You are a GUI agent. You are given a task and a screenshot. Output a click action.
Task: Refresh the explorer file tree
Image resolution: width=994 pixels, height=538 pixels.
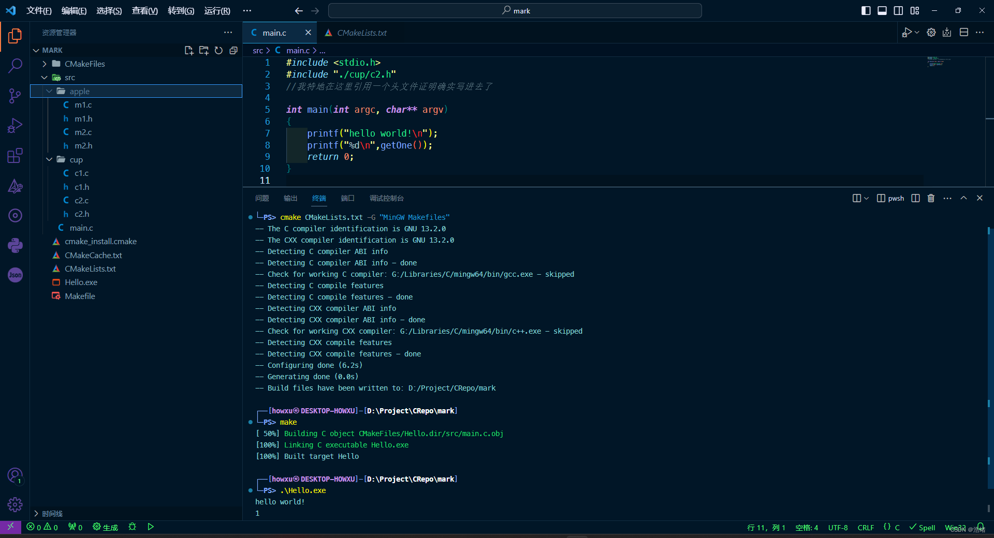[218, 50]
